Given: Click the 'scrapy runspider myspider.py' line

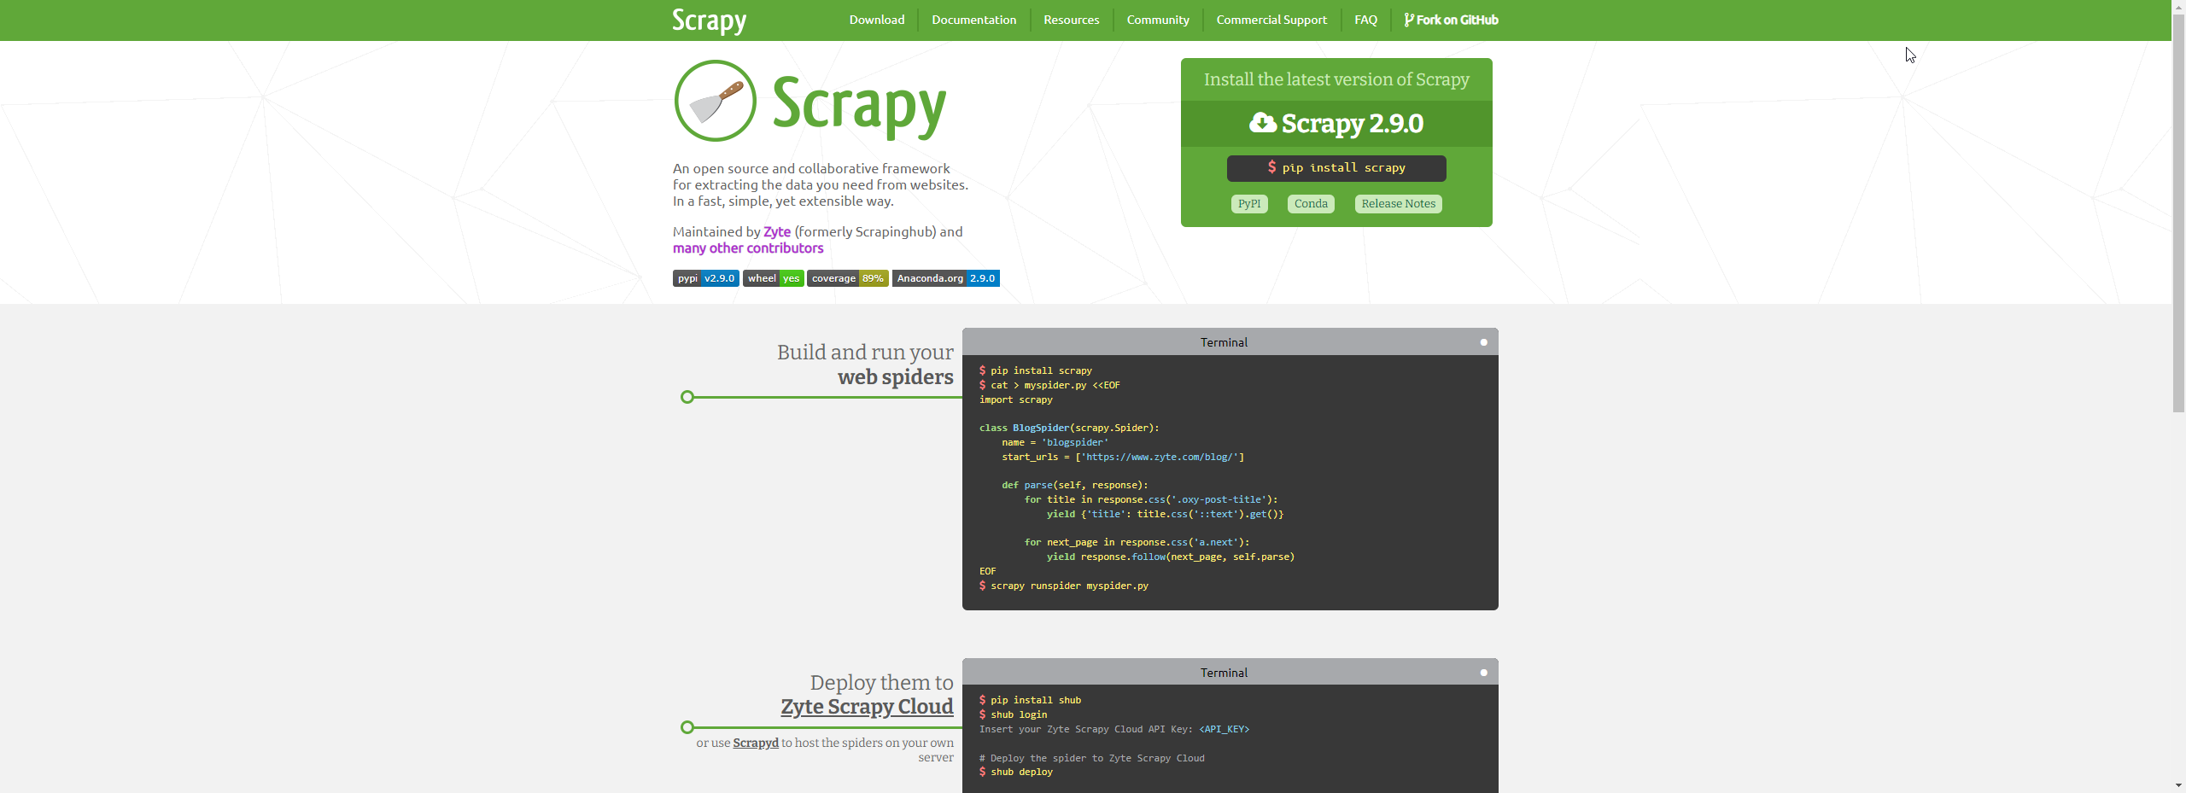Looking at the screenshot, I should click(1064, 586).
